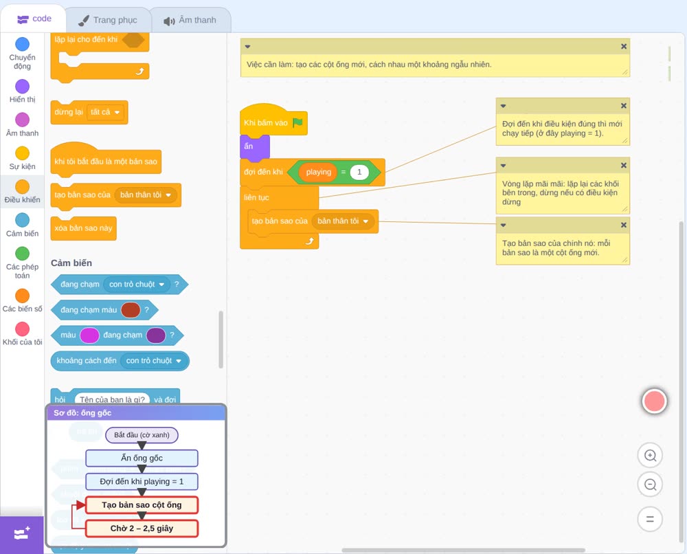Zoom out the workspace

point(650,485)
